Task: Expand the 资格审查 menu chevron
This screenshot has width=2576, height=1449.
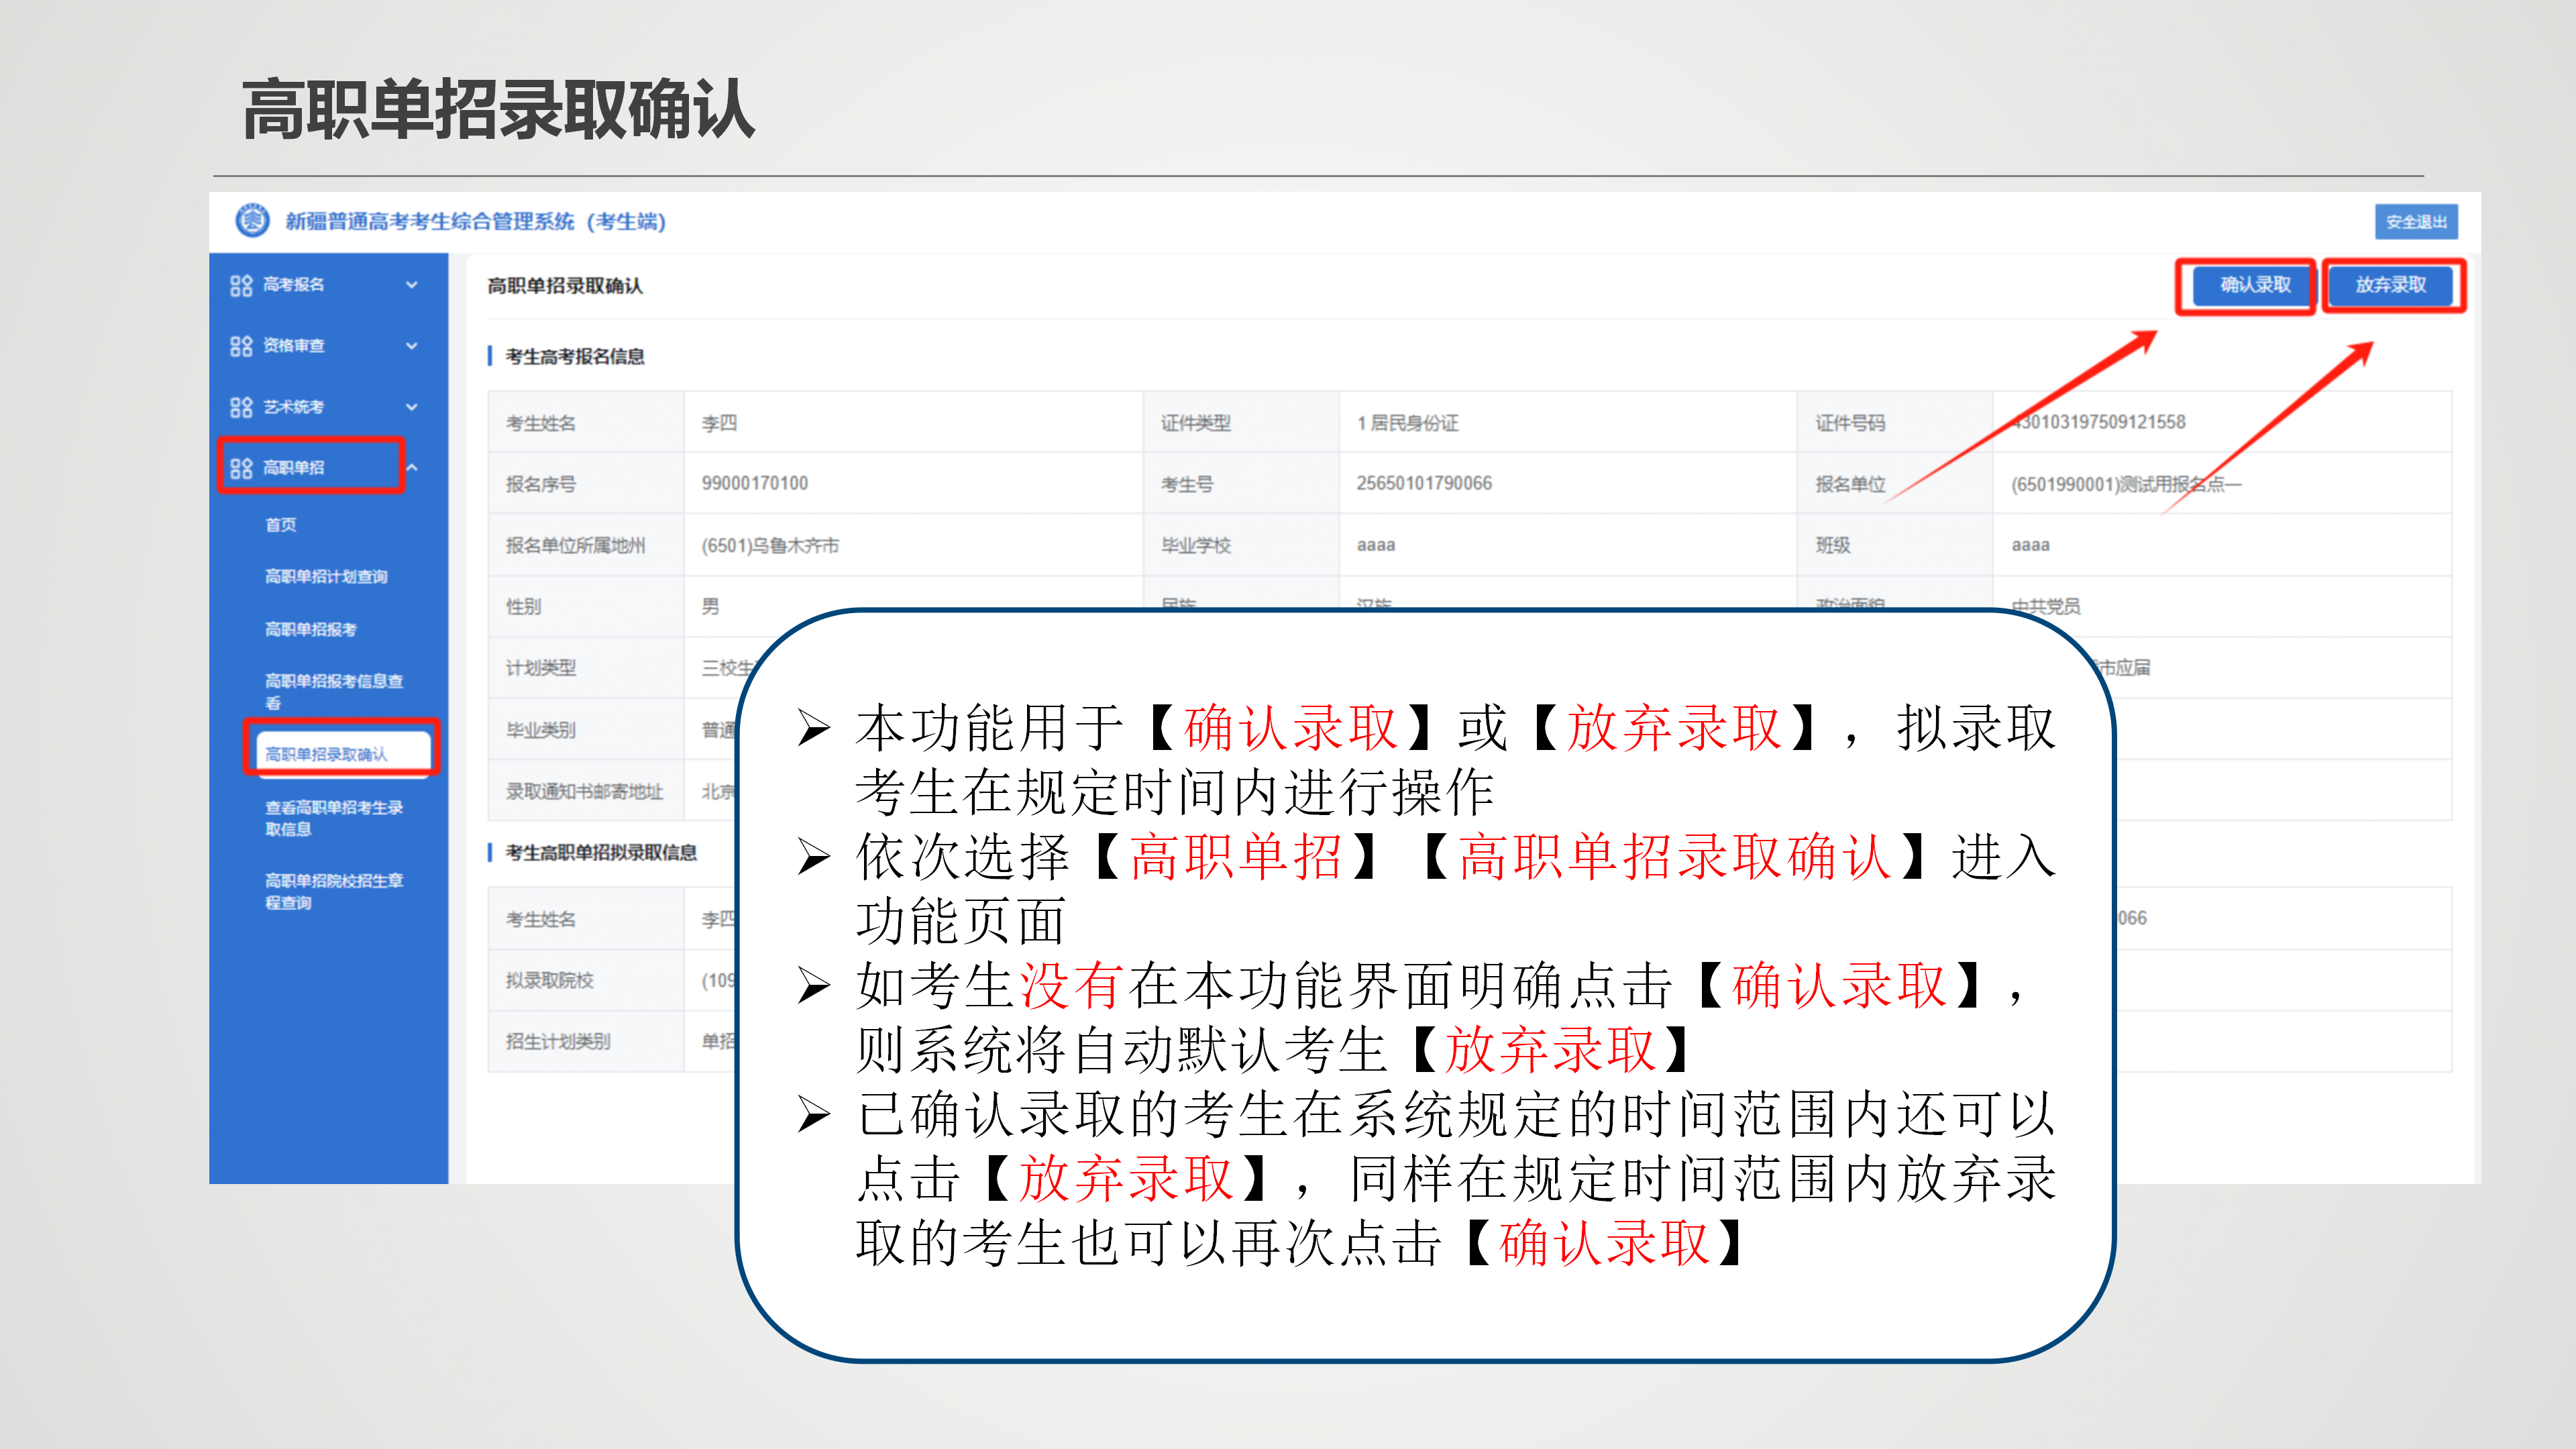Action: click(x=412, y=346)
